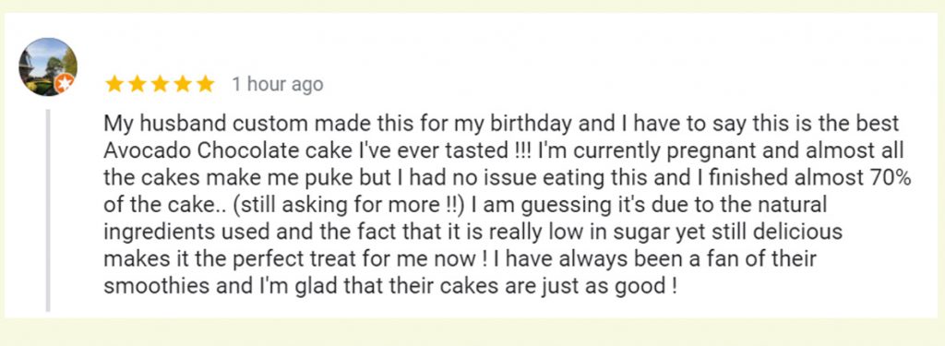
Task: Select the second yellow star
Action: tap(138, 84)
